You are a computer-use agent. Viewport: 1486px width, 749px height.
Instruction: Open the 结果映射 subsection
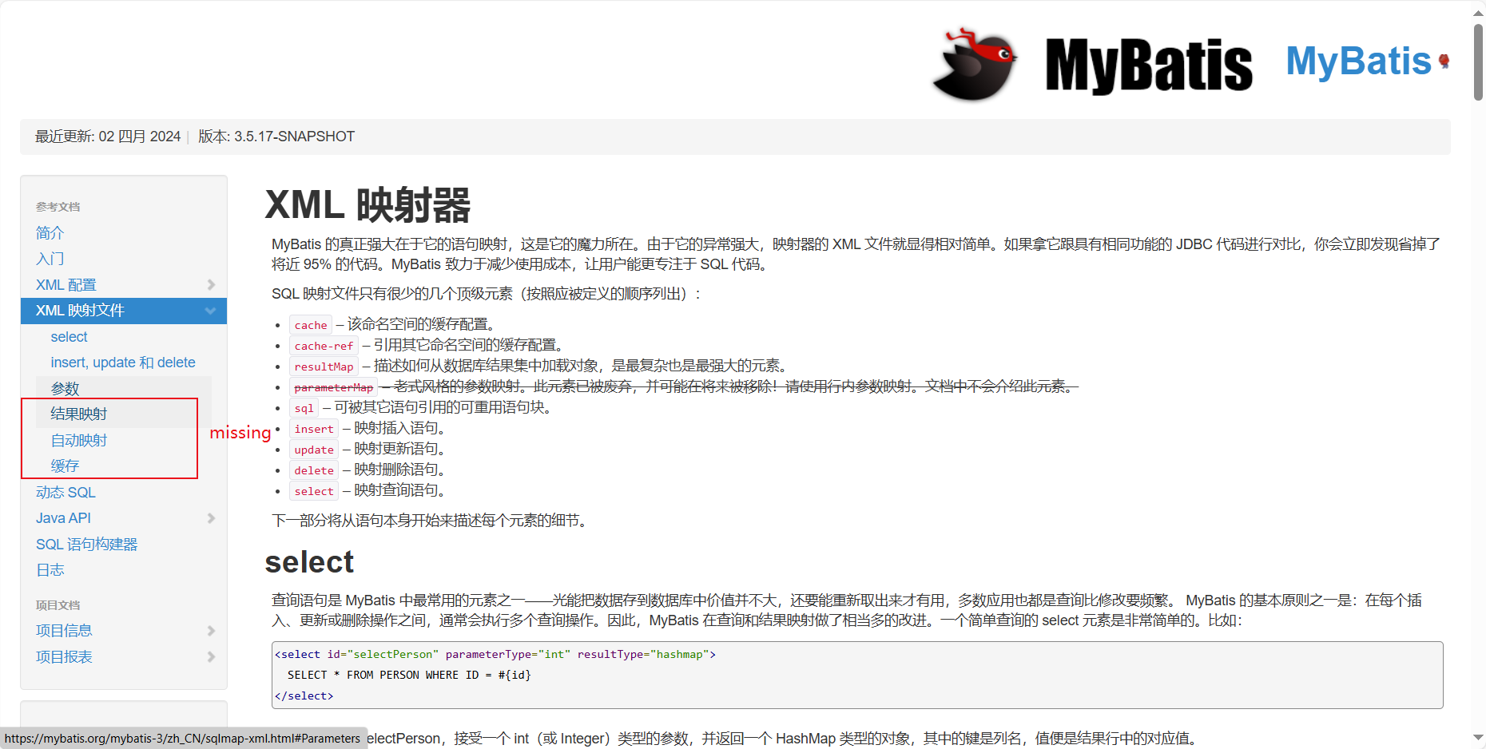click(x=78, y=414)
